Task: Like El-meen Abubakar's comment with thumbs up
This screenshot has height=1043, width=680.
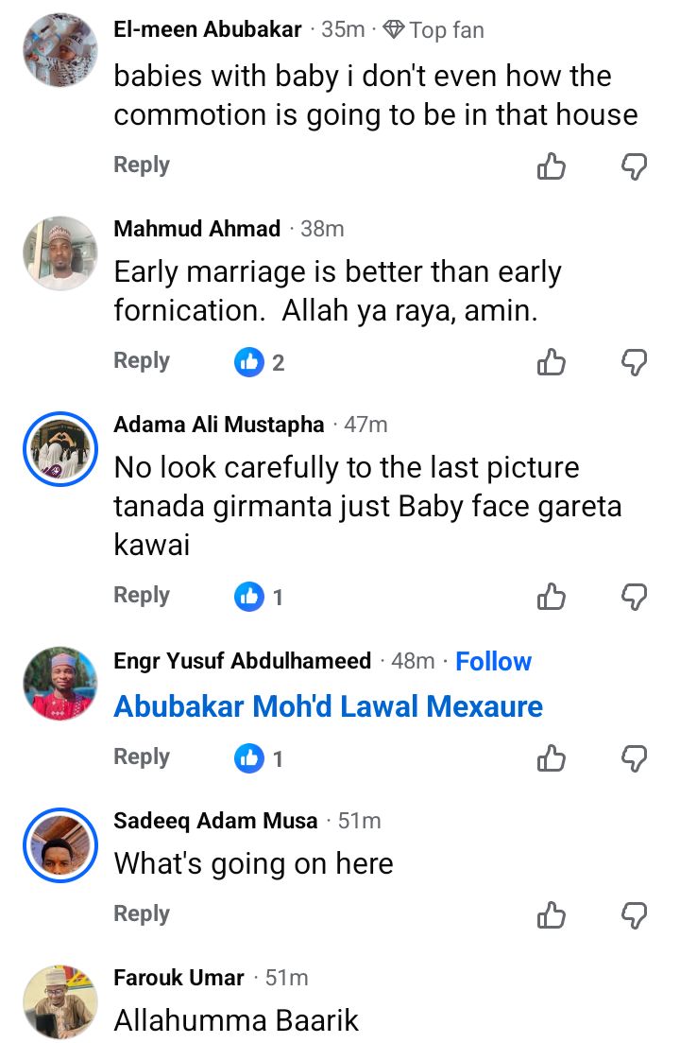Action: pos(552,166)
